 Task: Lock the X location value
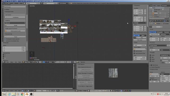pyautogui.click(x=145, y=10)
